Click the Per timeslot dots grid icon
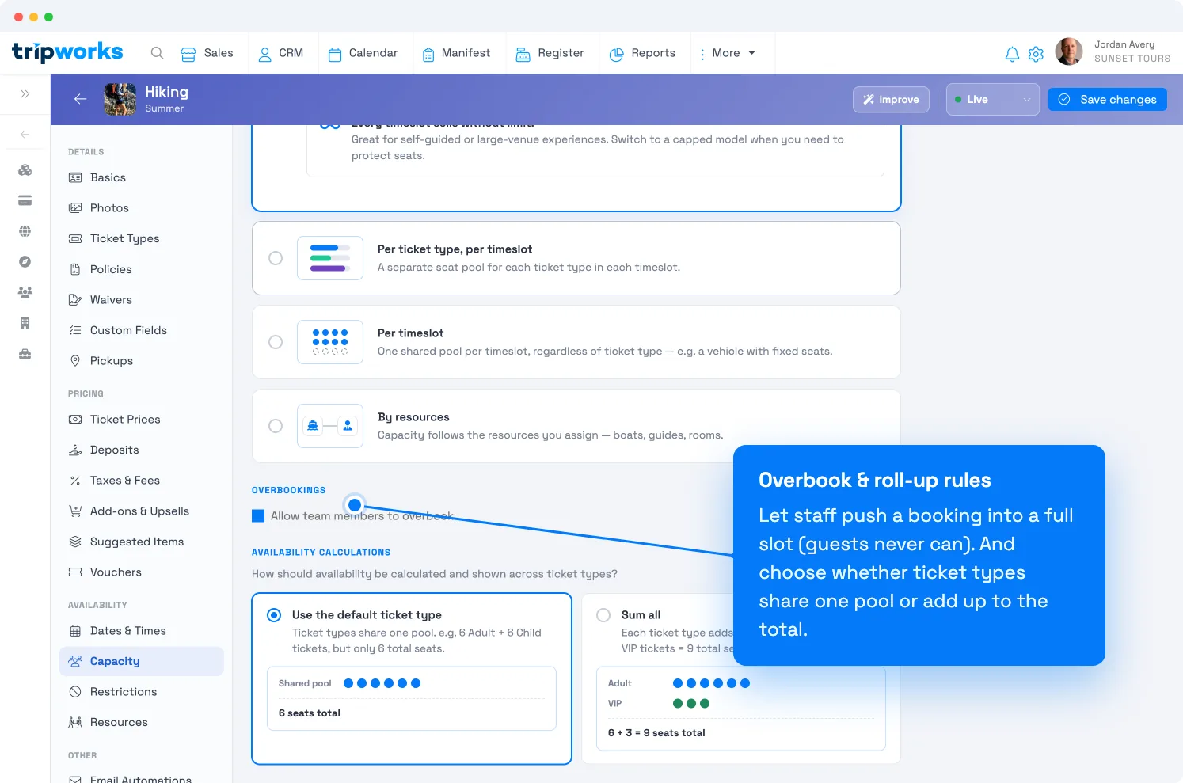The width and height of the screenshot is (1183, 783). [330, 342]
